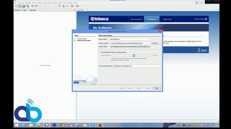
Task: Open the Learn & Discover tab
Action: (x=136, y=19)
